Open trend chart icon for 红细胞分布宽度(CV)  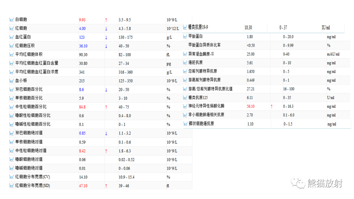pyautogui.click(x=11, y=177)
